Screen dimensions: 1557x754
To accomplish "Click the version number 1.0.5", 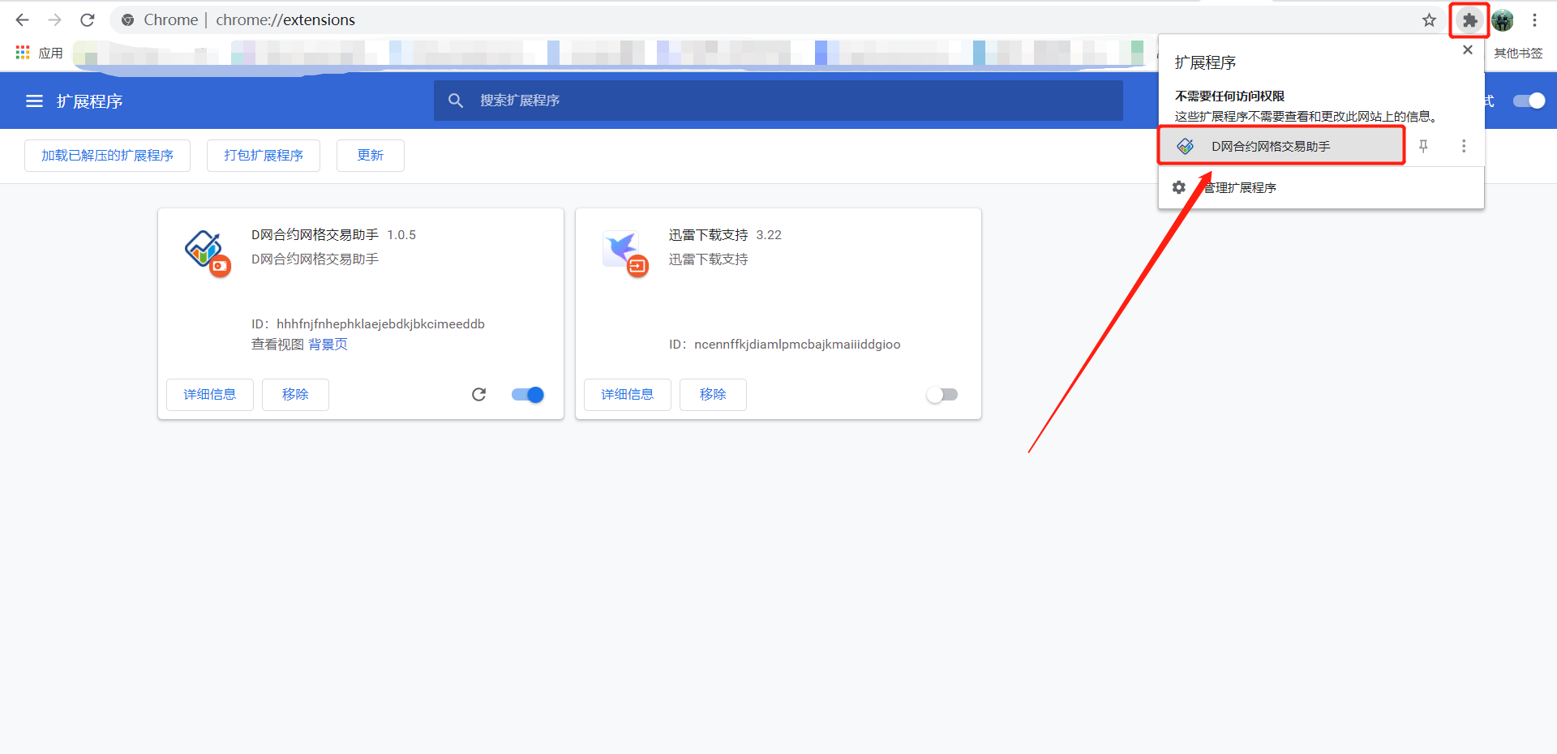I will [x=401, y=235].
